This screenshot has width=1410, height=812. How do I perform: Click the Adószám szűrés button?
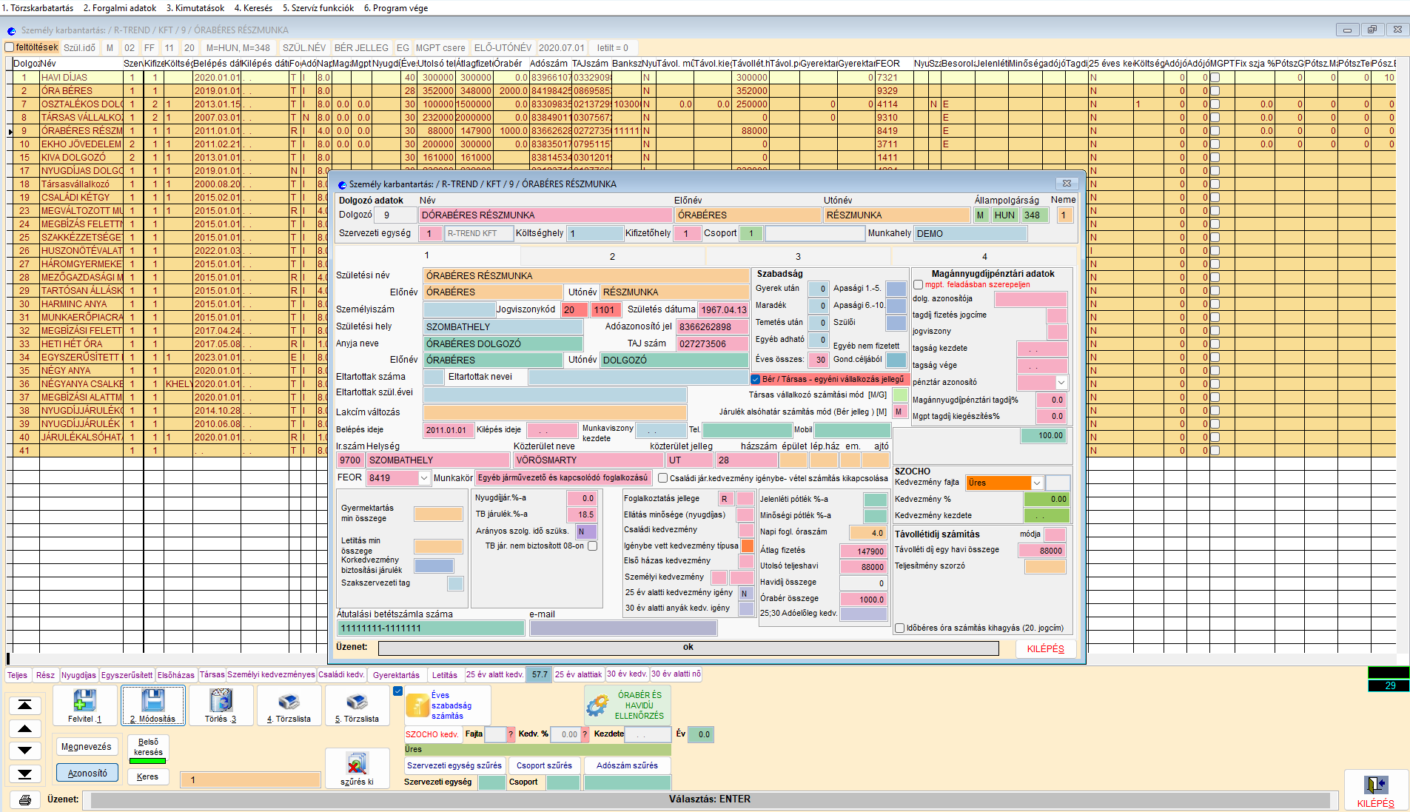click(x=627, y=765)
